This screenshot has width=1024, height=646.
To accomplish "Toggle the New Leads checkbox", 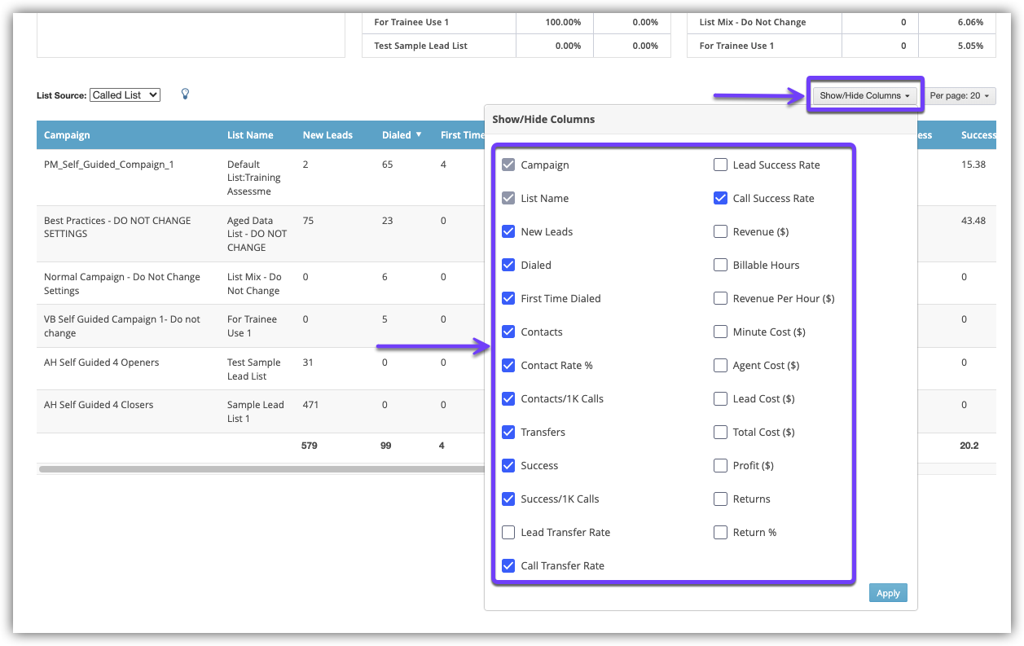I will click(x=508, y=231).
